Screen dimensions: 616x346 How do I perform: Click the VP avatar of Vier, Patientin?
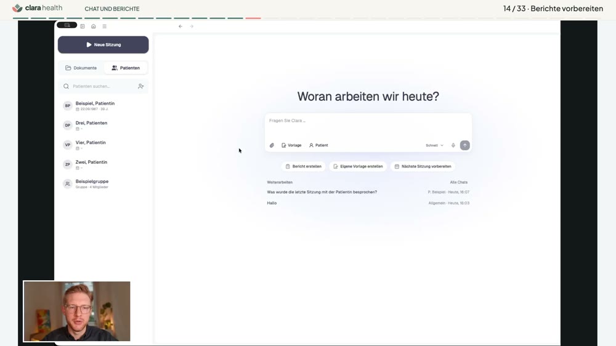tap(68, 145)
